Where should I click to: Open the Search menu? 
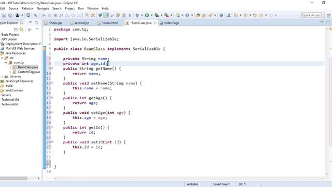57,8
